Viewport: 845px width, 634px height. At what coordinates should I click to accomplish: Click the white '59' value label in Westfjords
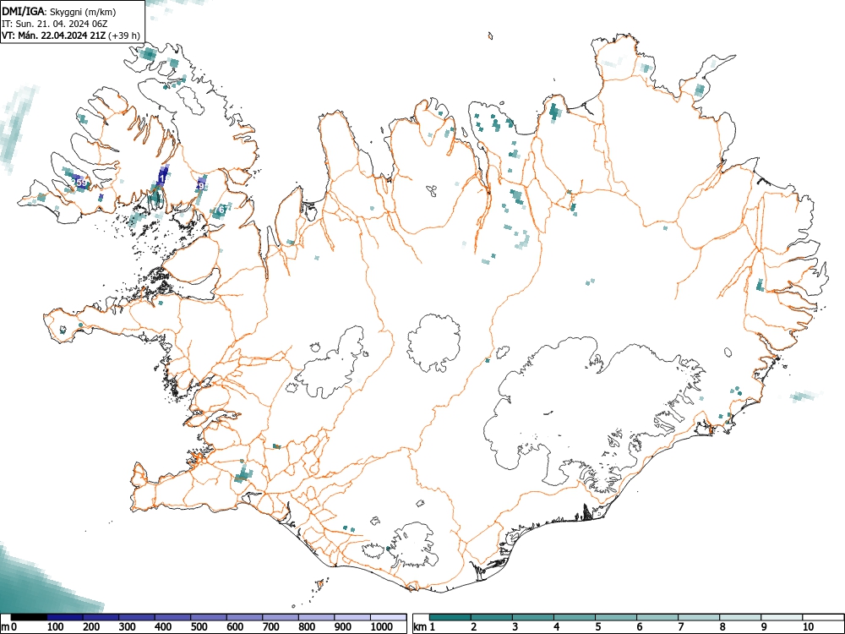click(81, 183)
